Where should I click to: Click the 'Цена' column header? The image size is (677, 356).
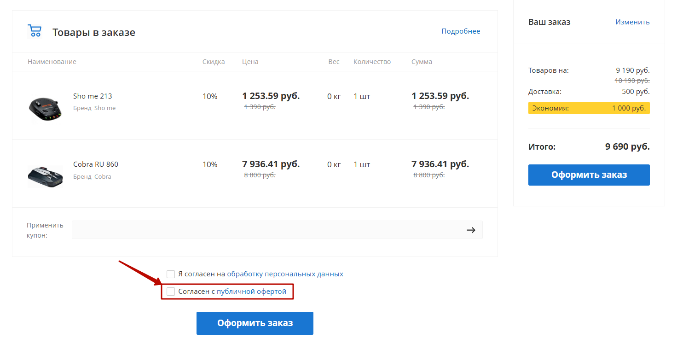tap(250, 62)
